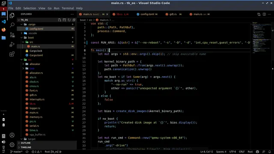Open errors and warnings count in status bar
Screen dimensions: 274x154
click(36, 152)
